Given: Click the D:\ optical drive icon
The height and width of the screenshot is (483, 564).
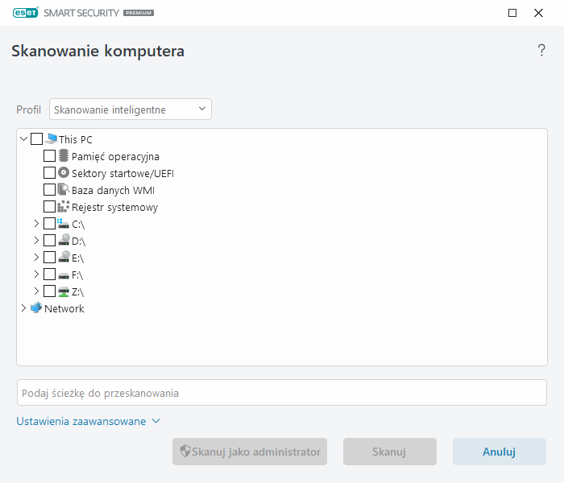Looking at the screenshot, I should (64, 240).
